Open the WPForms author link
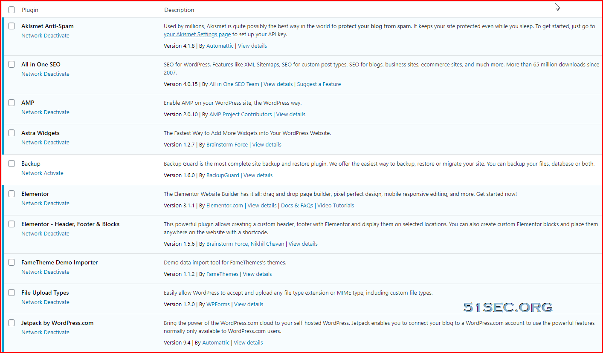The width and height of the screenshot is (603, 353). click(218, 304)
